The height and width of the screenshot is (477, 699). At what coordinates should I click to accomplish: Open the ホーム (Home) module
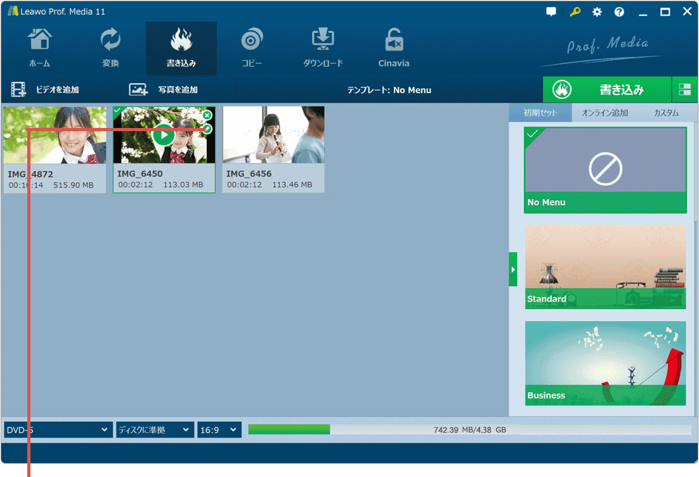pyautogui.click(x=39, y=48)
